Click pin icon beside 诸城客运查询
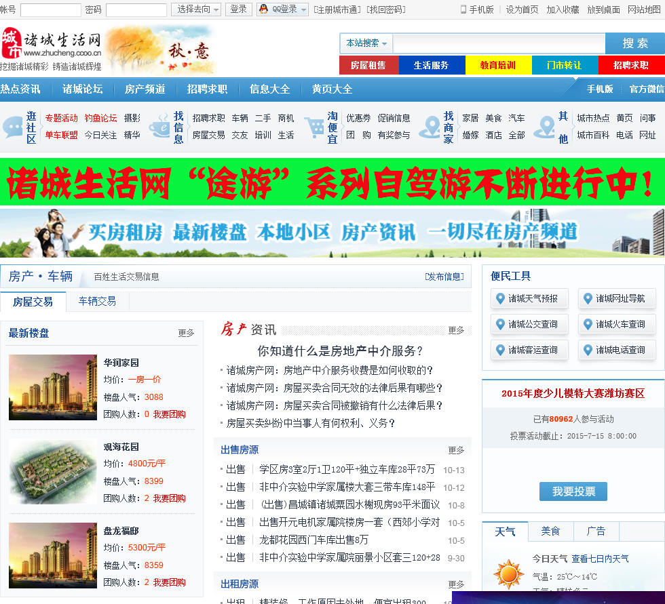Screen dimensions: 665x604 click(x=501, y=350)
